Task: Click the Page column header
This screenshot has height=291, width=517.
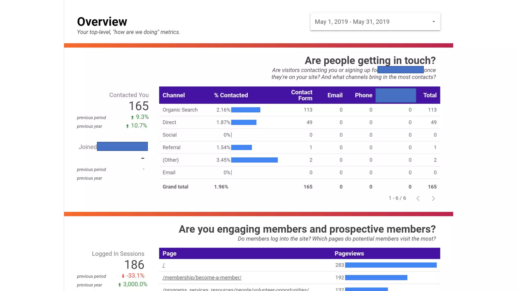Action: [169, 254]
